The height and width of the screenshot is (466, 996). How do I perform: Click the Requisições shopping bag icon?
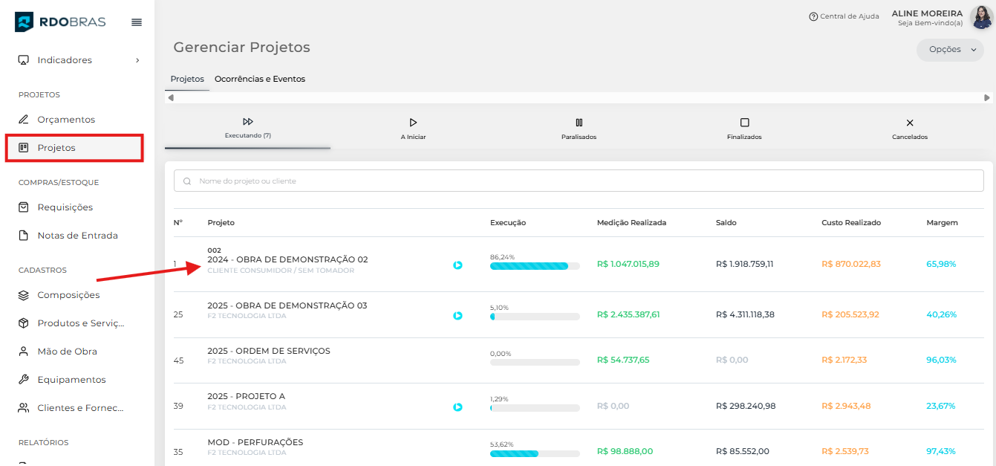(24, 207)
